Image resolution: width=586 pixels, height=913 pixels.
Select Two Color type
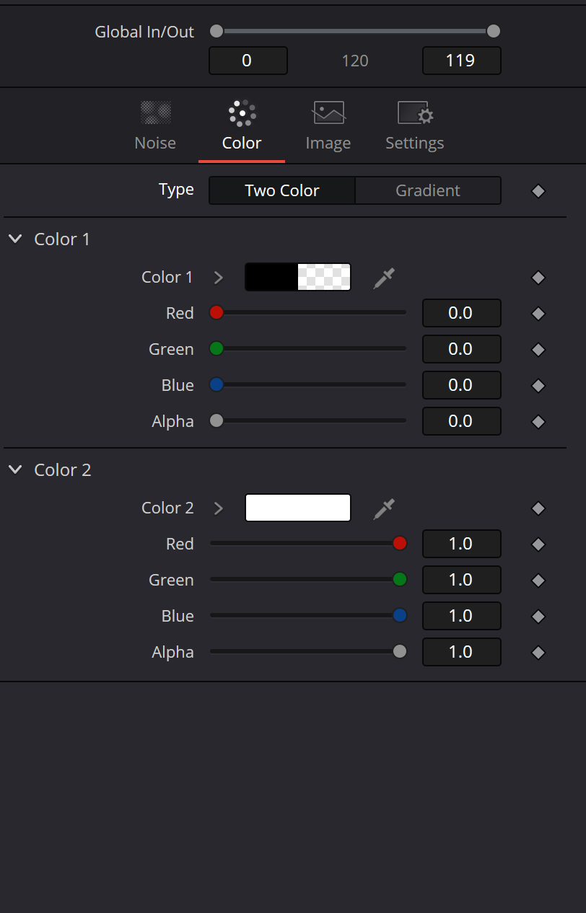pyautogui.click(x=282, y=190)
